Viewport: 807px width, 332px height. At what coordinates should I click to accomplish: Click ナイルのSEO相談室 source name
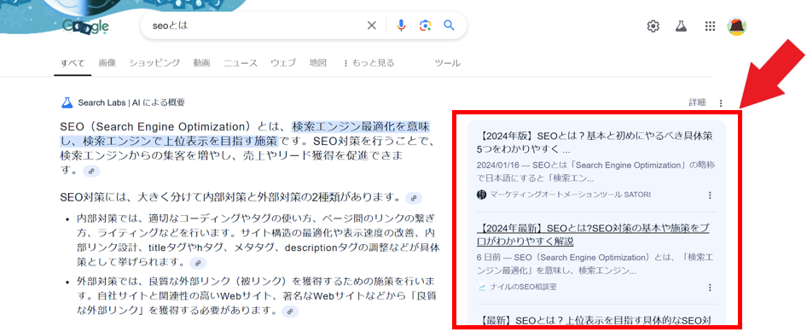point(524,288)
